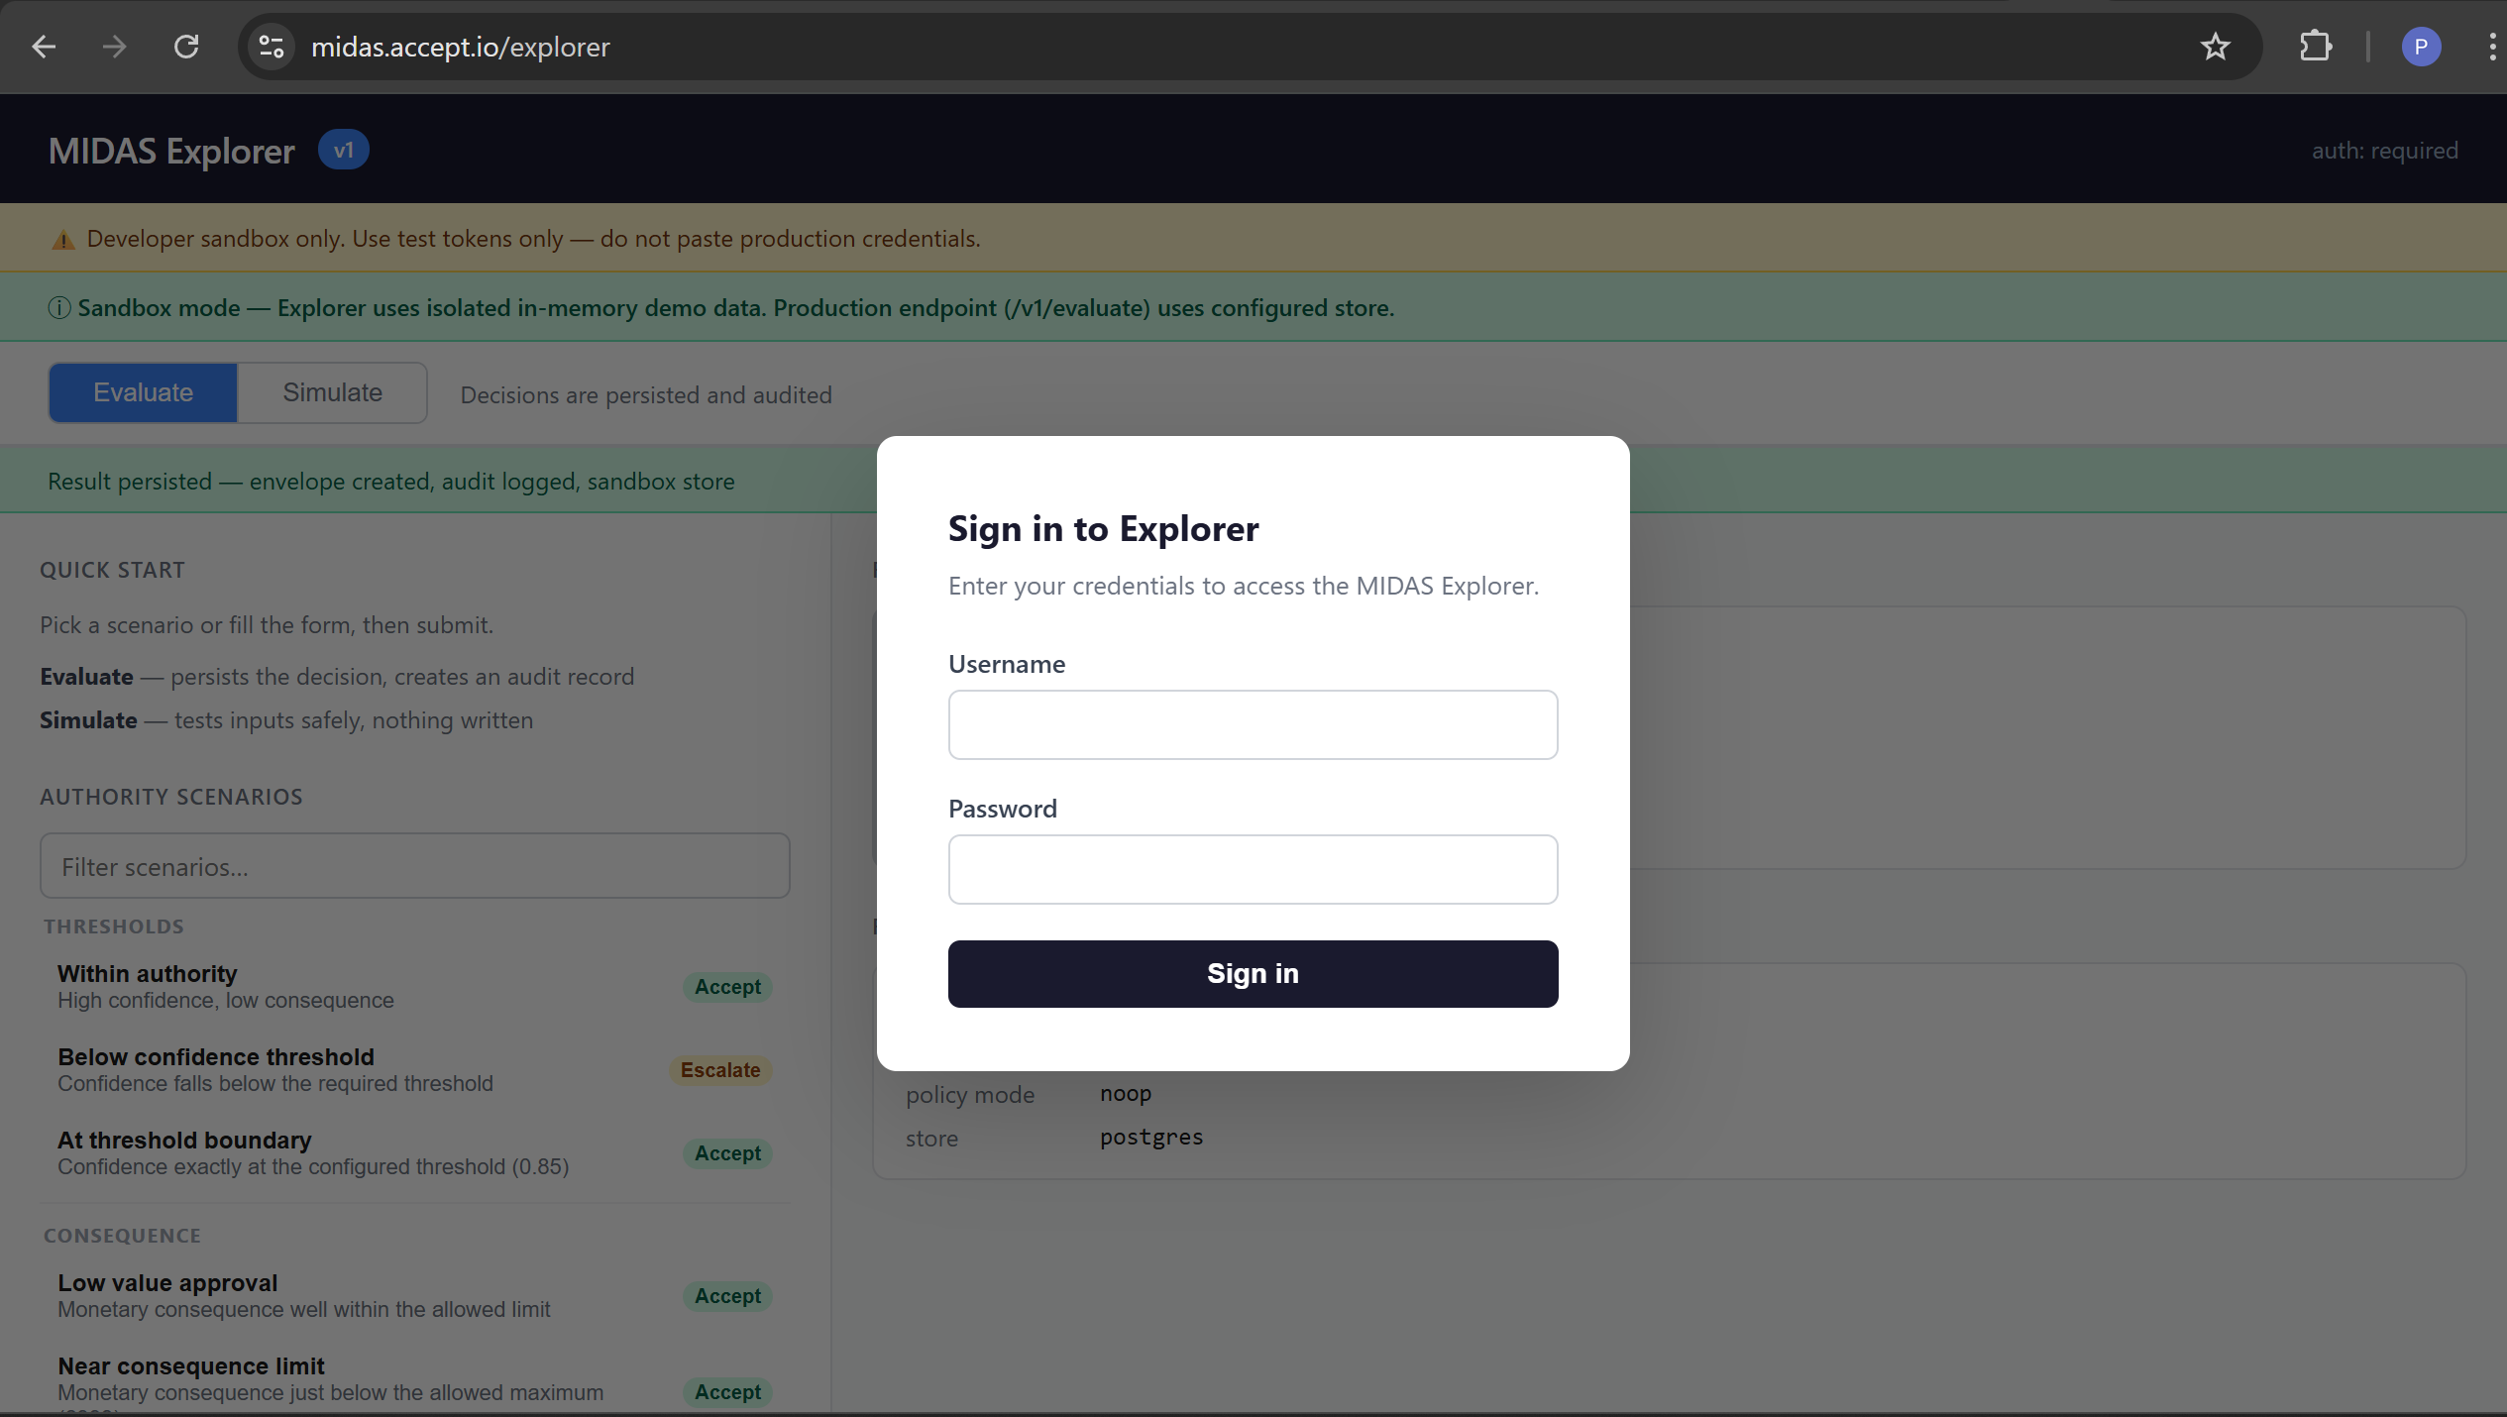Open the browser three-dot menu
The image size is (2507, 1417).
2492,47
